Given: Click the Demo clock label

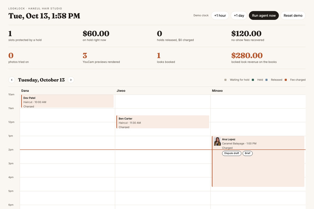Looking at the screenshot, I should [201, 16].
